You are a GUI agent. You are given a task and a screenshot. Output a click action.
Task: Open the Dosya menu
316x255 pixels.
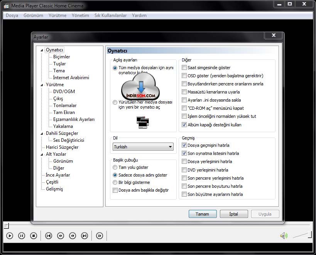12,15
